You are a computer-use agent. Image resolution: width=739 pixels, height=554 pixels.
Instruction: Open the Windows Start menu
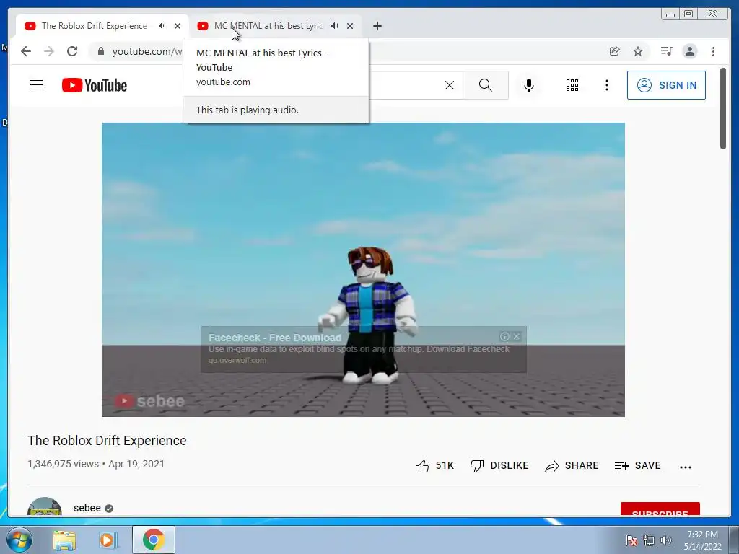point(19,540)
